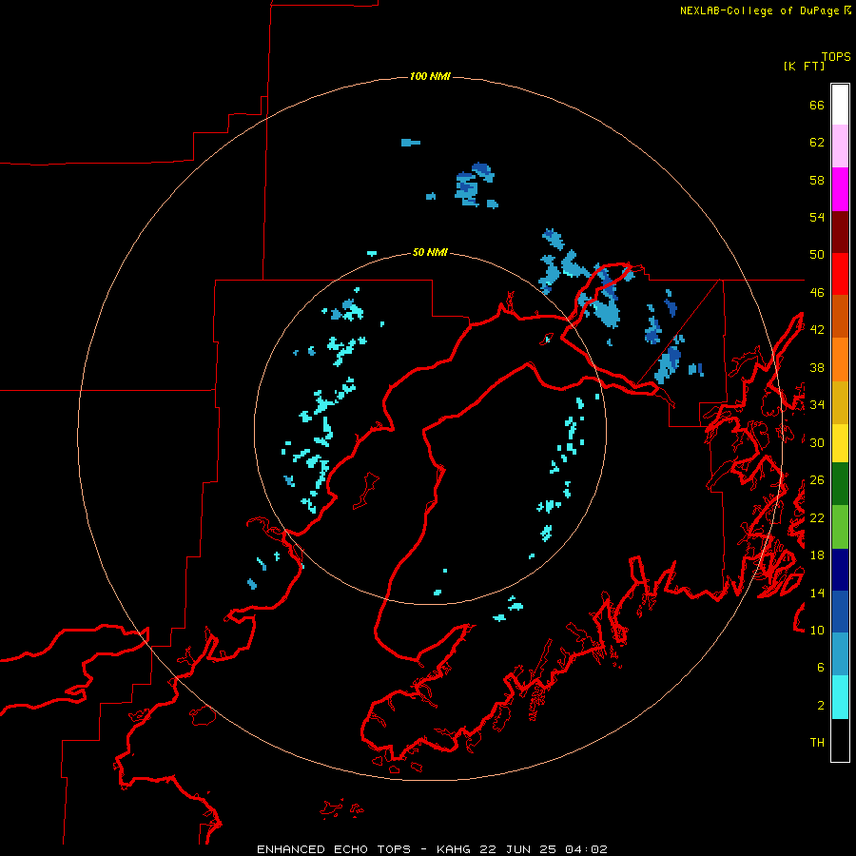This screenshot has height=856, width=856.
Task: Select the 22 legend value
Action: (817, 517)
